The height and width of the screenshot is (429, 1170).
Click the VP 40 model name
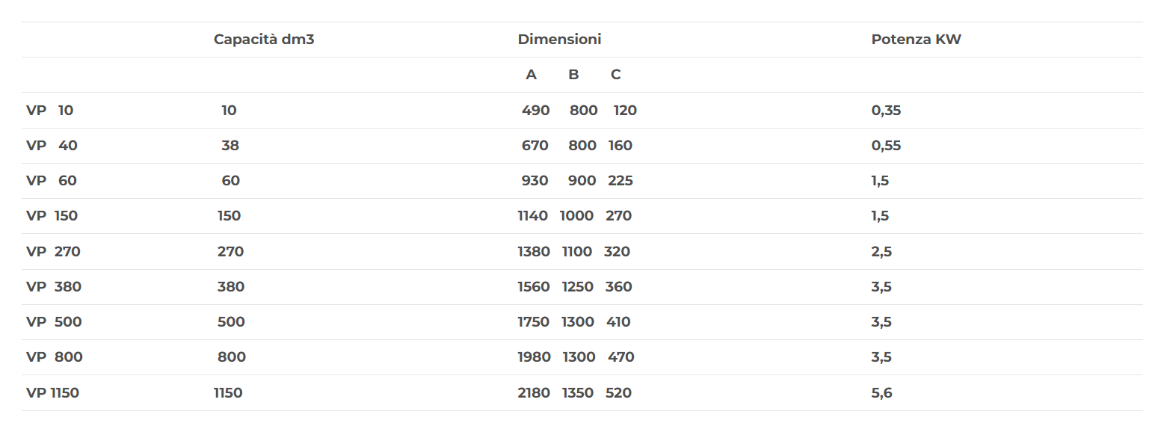coord(52,146)
